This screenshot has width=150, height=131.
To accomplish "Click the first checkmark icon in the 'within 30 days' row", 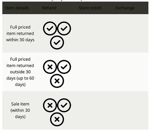I will coord(50,28).
